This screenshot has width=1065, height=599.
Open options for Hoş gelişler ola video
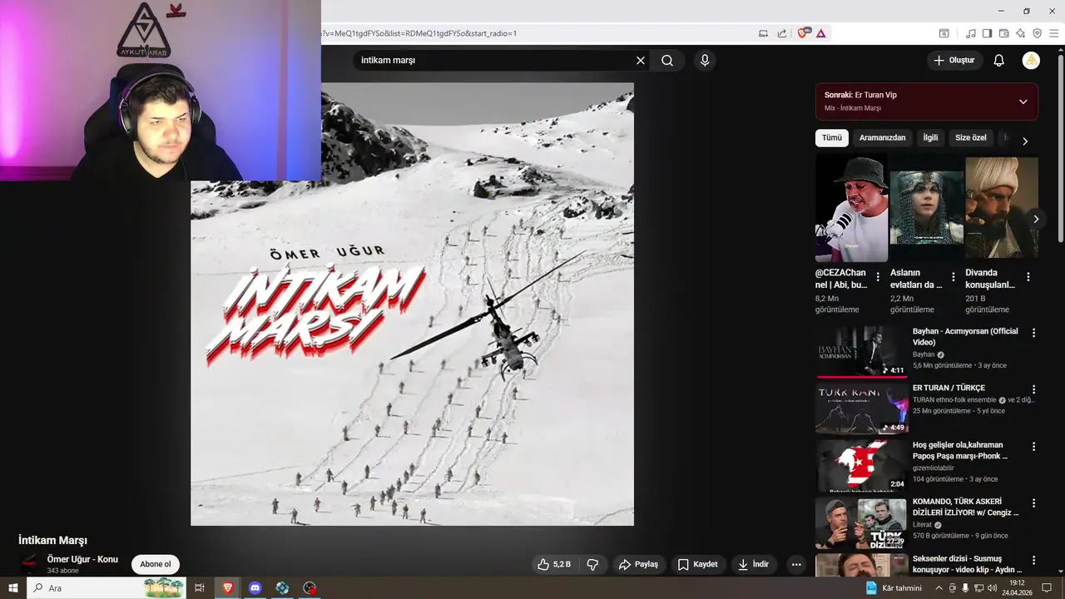click(x=1034, y=447)
